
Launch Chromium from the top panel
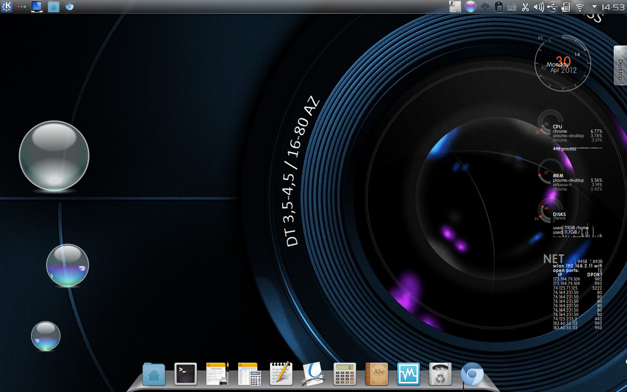click(70, 6)
